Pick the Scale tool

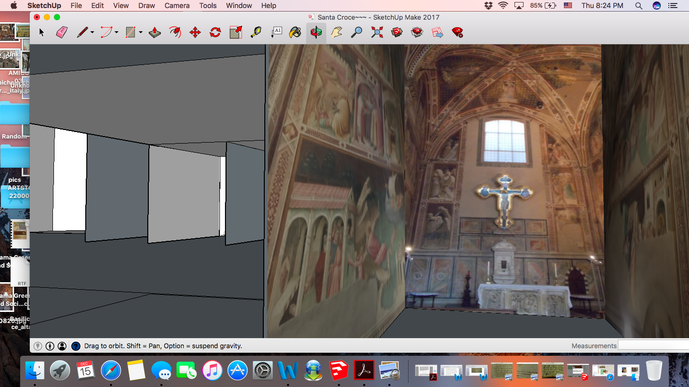236,33
